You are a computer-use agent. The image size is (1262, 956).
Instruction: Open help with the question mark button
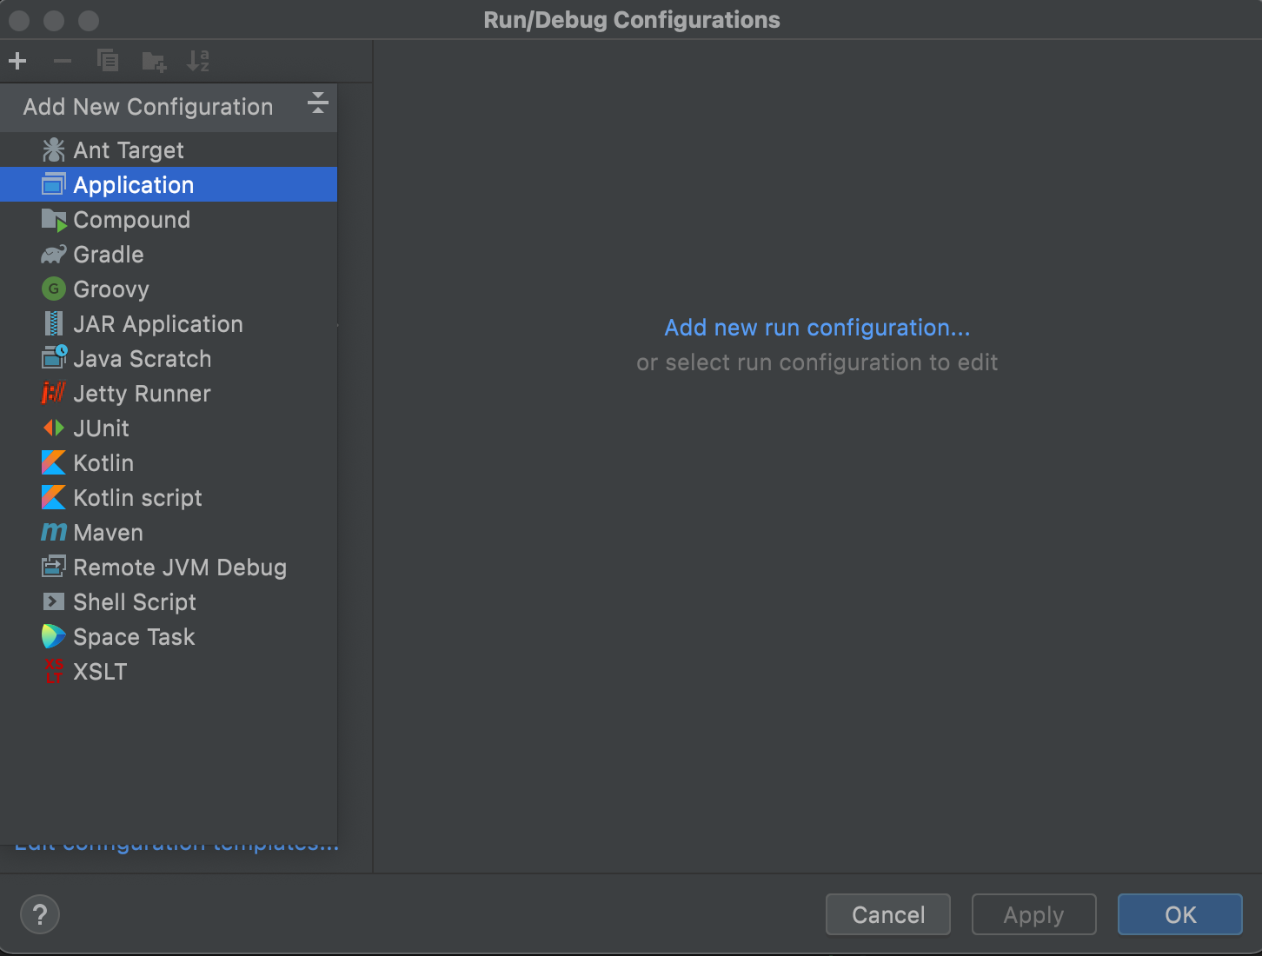[40, 914]
